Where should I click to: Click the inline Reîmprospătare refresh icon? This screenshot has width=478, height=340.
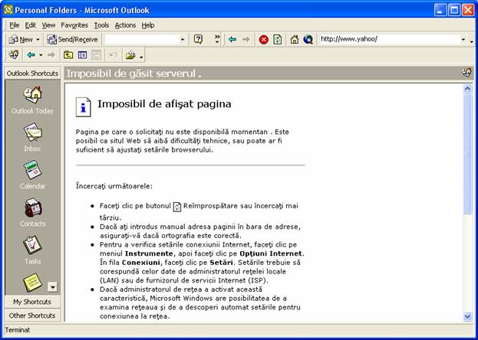click(177, 207)
